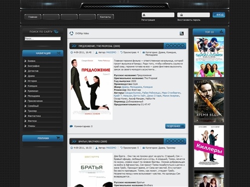Open the Райан Рейнольдс actor link
The height and width of the screenshot is (187, 250).
pyautogui.click(x=151, y=93)
